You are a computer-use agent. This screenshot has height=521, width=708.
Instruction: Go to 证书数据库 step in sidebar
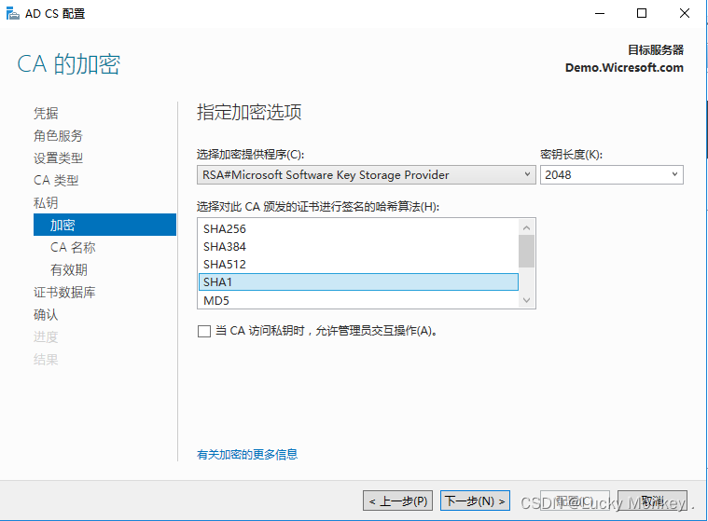pyautogui.click(x=64, y=293)
